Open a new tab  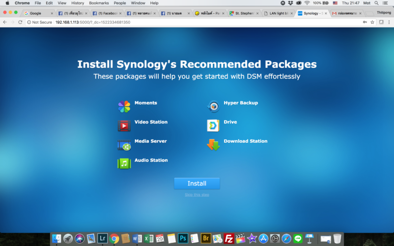click(x=369, y=14)
